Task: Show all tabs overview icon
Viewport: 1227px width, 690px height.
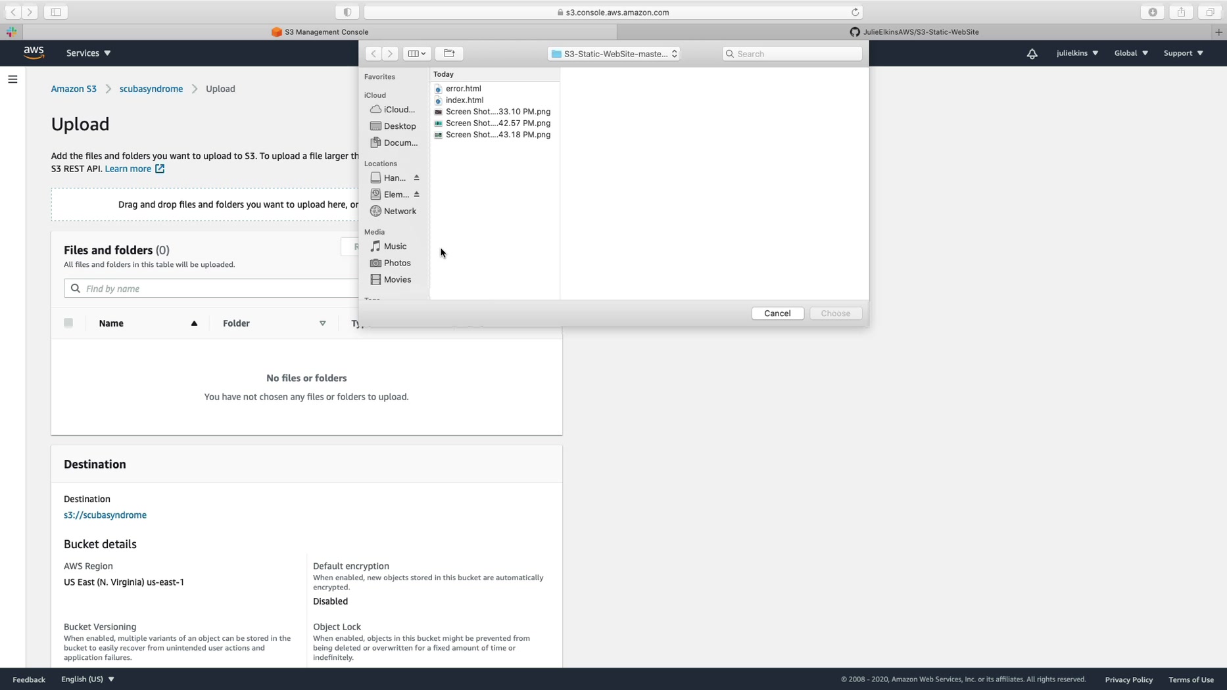Action: pyautogui.click(x=1210, y=12)
